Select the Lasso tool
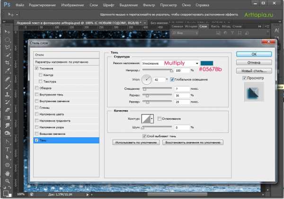This screenshot has width=284, height=199. point(8,47)
